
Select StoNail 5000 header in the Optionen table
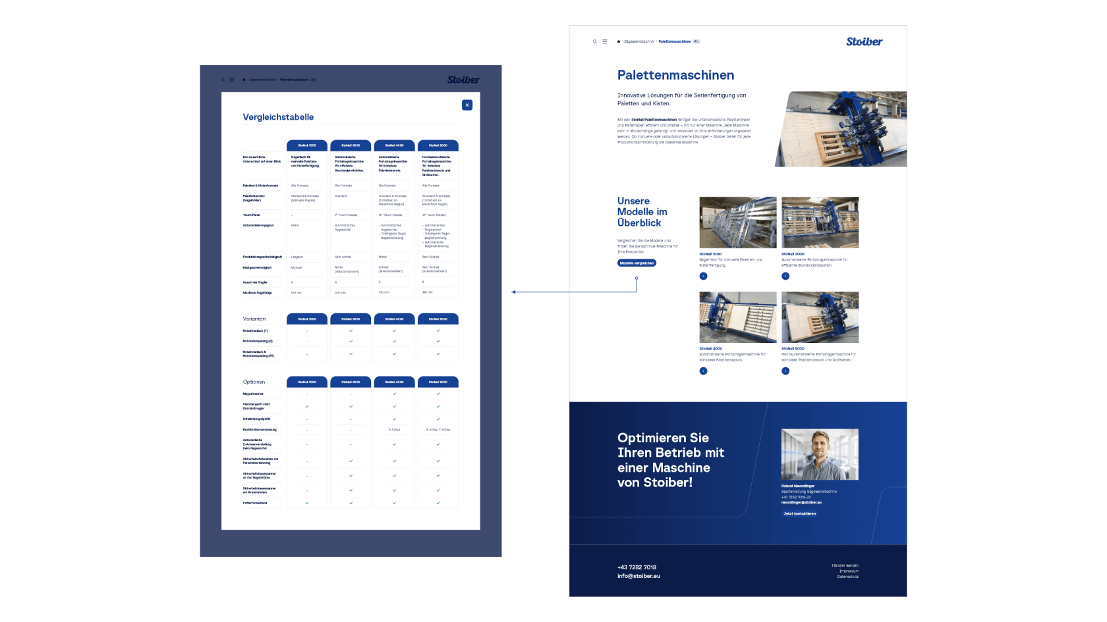point(438,382)
